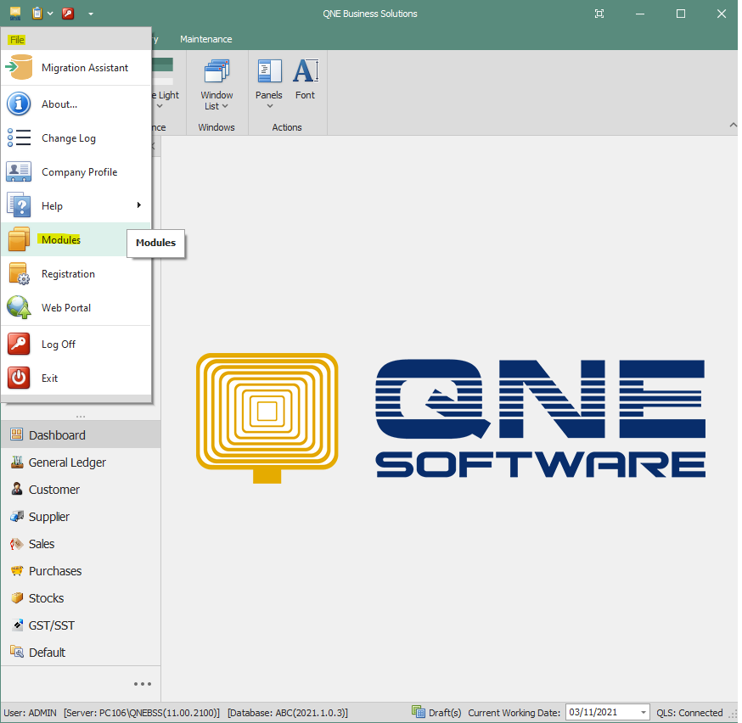
Task: Go to the Customer module
Action: [53, 490]
